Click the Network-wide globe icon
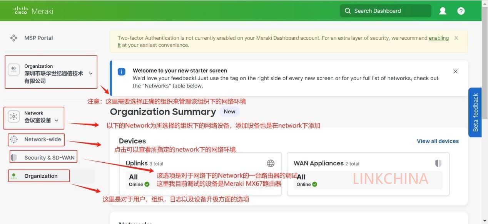This screenshot has height=224, width=488. pos(14,139)
